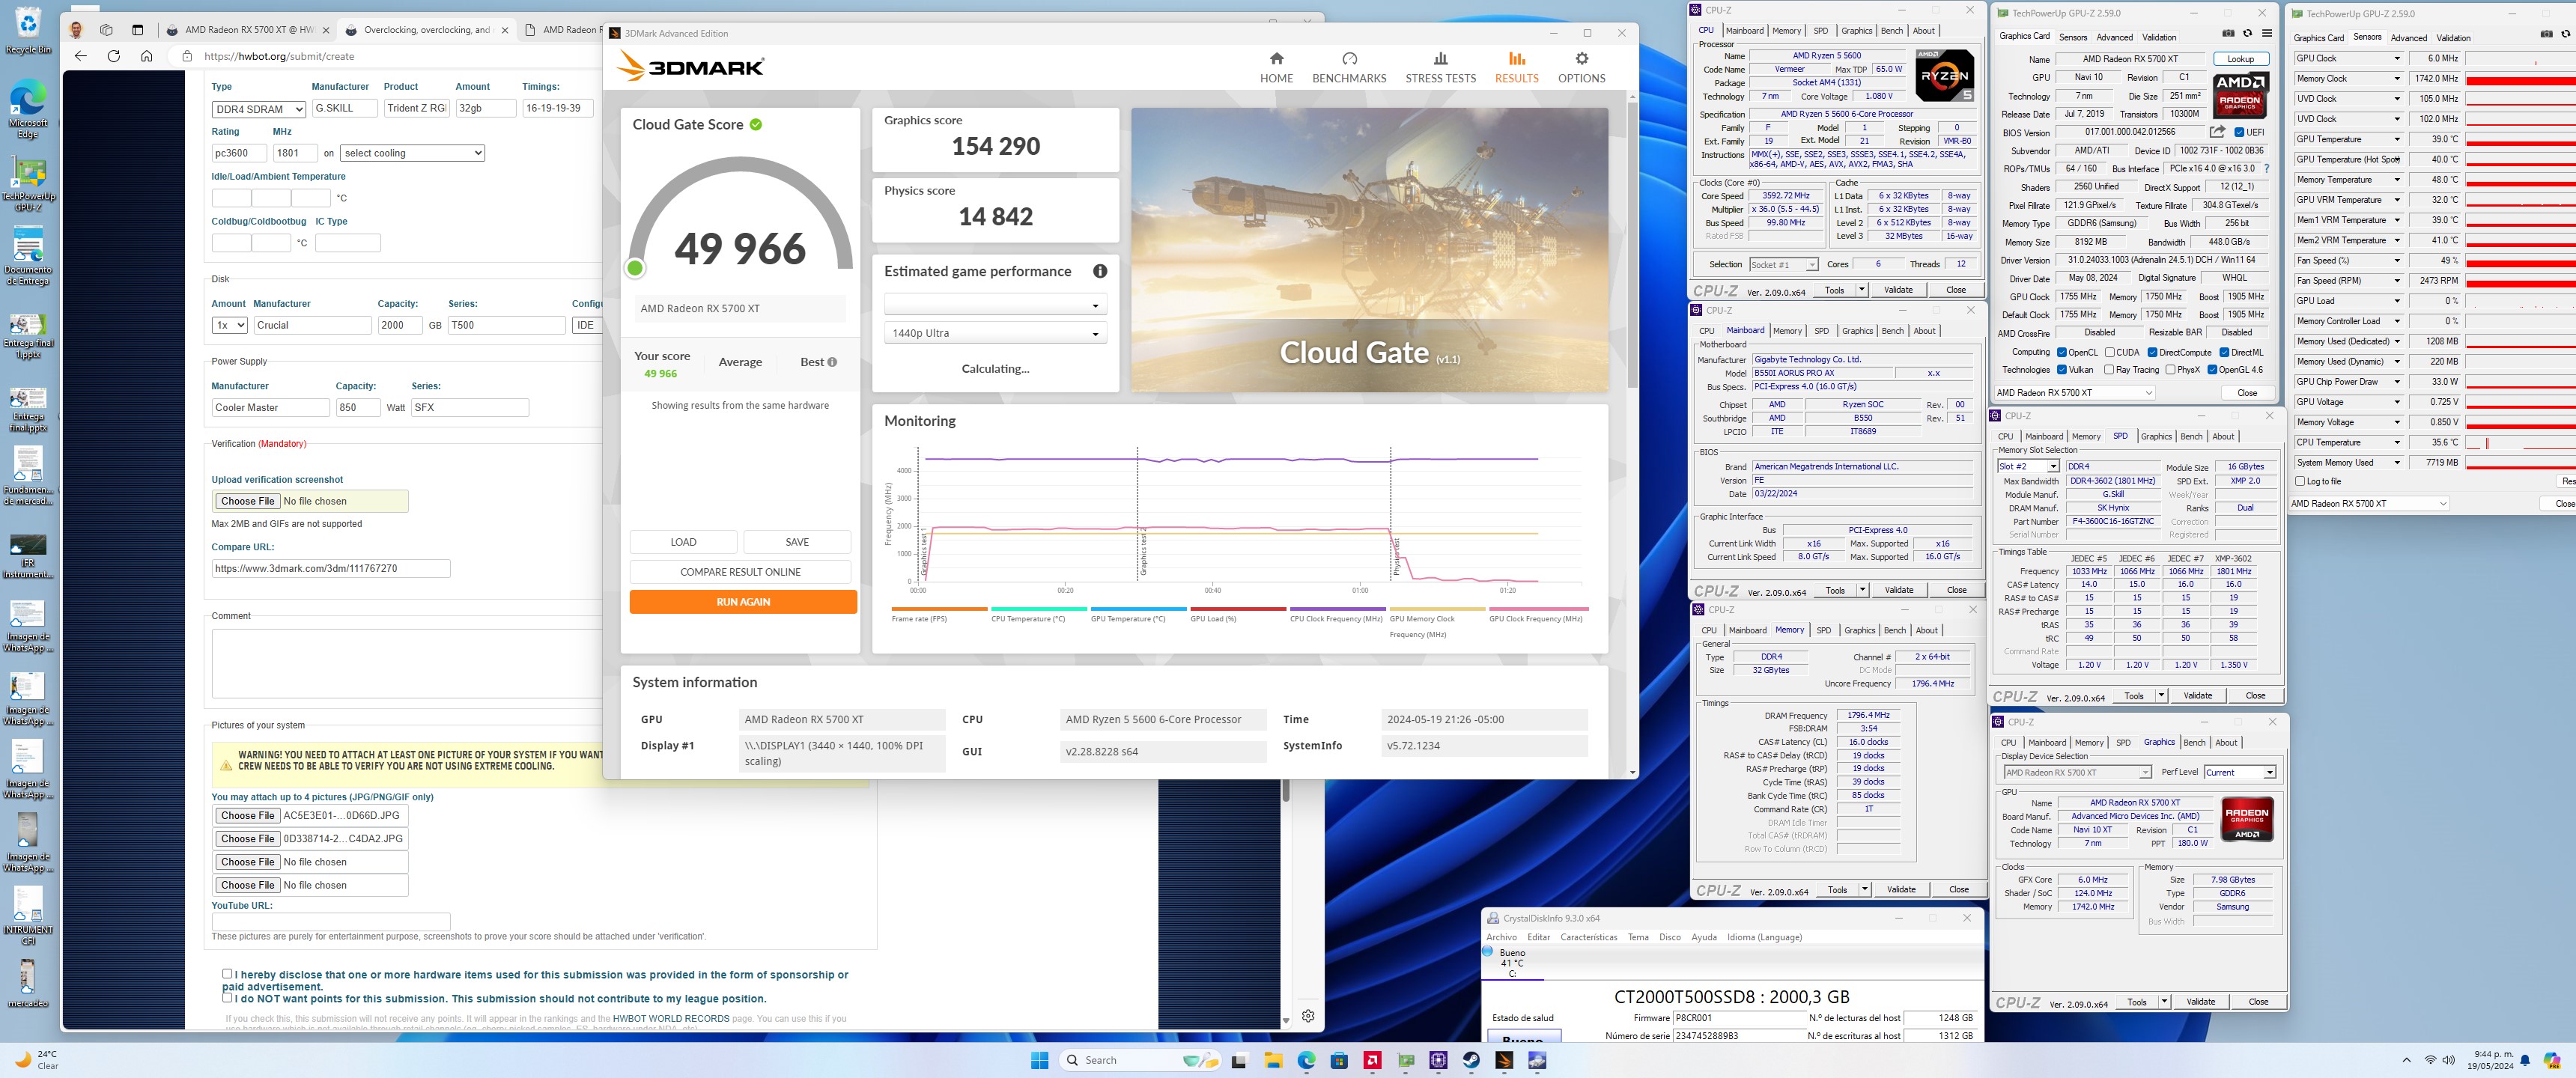Open the hamburger menu in GPU-Z Graphics Card window

pyautogui.click(x=2267, y=33)
